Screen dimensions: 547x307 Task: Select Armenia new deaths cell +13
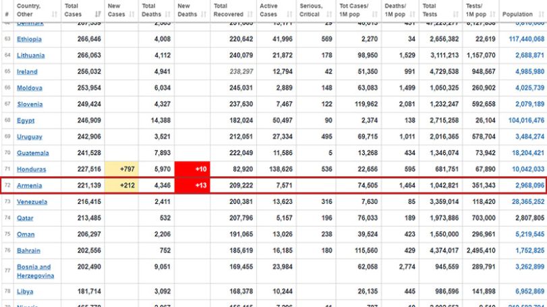pyautogui.click(x=192, y=186)
